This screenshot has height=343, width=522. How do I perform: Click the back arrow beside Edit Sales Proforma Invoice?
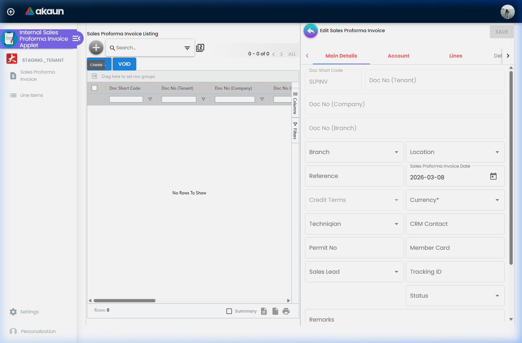pos(311,31)
